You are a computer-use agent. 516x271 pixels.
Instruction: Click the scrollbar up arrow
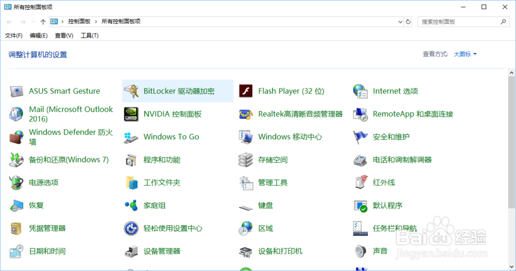click(x=511, y=73)
